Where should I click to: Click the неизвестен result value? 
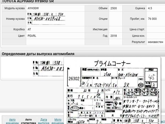tap(155, 42)
